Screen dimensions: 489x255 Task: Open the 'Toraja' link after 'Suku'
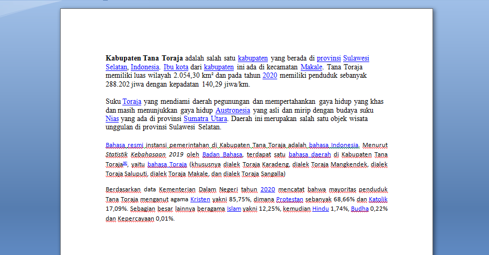click(x=132, y=101)
